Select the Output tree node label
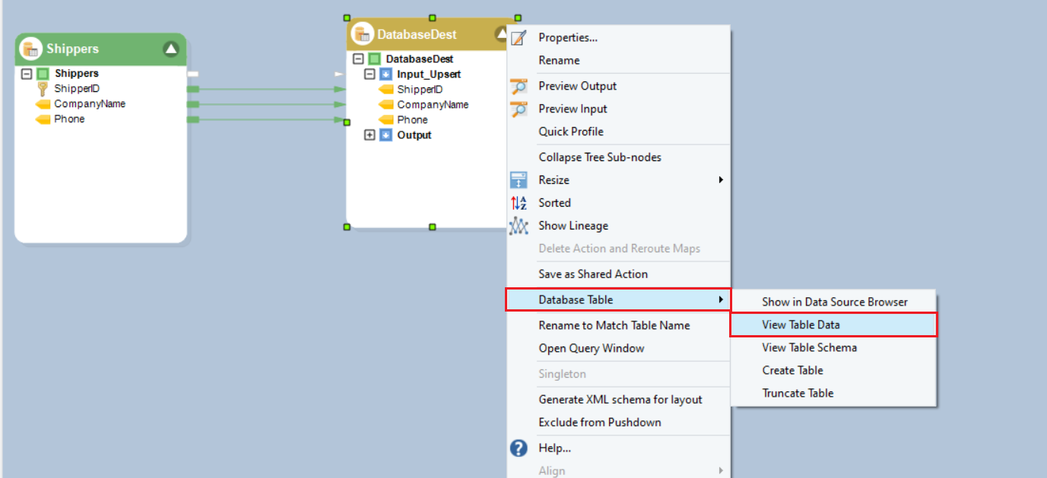Viewport: 1047px width, 478px height. coord(414,135)
